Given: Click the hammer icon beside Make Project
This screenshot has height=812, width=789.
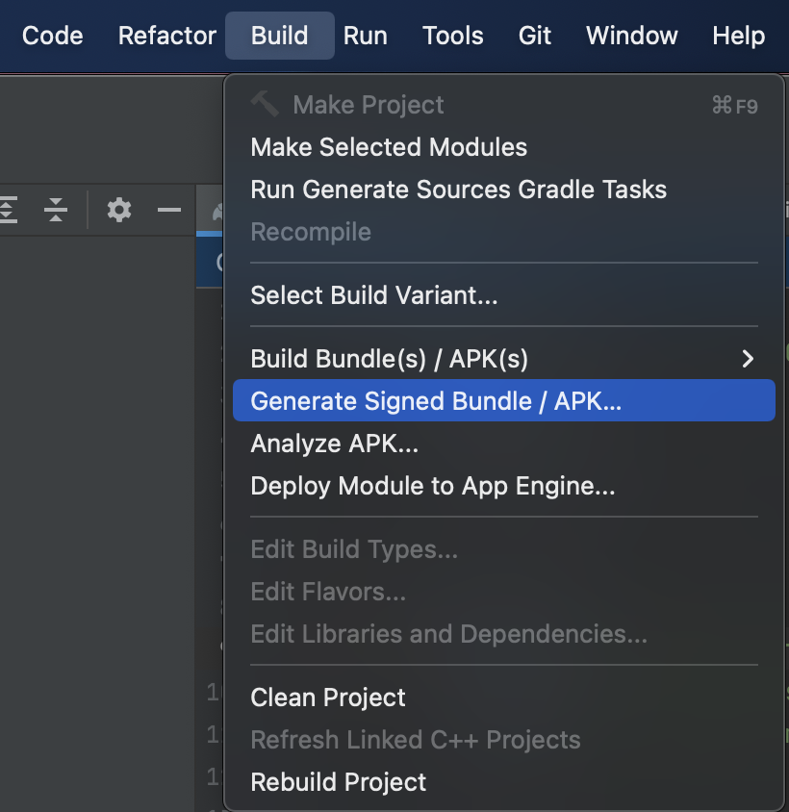Looking at the screenshot, I should click(264, 104).
